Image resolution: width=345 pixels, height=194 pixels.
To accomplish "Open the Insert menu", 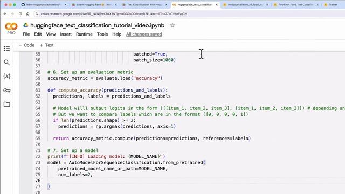I will pyautogui.click(x=66, y=34).
